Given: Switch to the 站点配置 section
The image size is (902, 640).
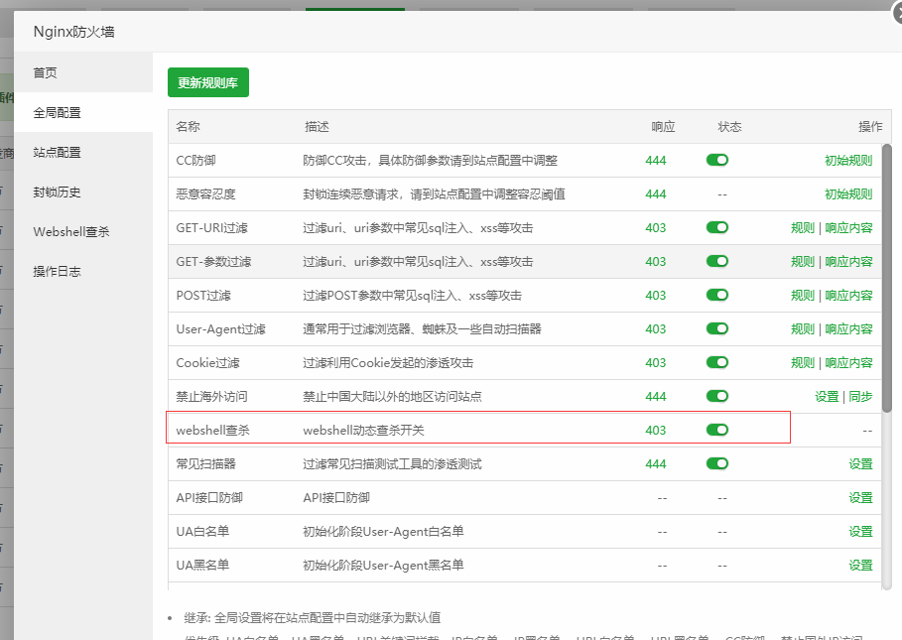Looking at the screenshot, I should tap(60, 152).
